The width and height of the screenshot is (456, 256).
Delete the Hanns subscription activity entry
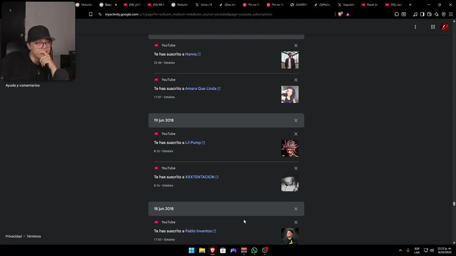(x=296, y=46)
